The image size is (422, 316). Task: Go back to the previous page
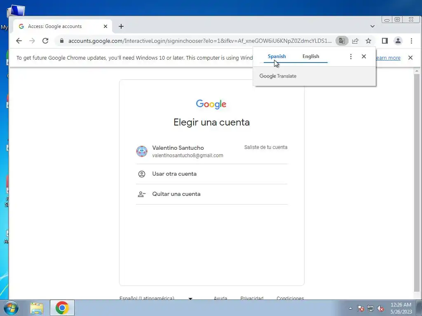click(x=19, y=41)
